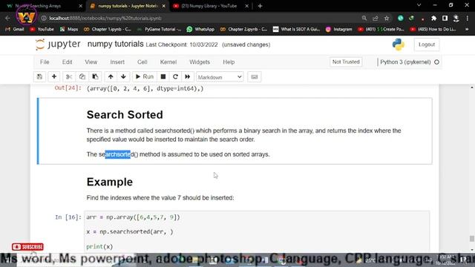Restart the kernel with the circular arrow icon
Viewport: 475px width, 267px height.
pyautogui.click(x=175, y=77)
